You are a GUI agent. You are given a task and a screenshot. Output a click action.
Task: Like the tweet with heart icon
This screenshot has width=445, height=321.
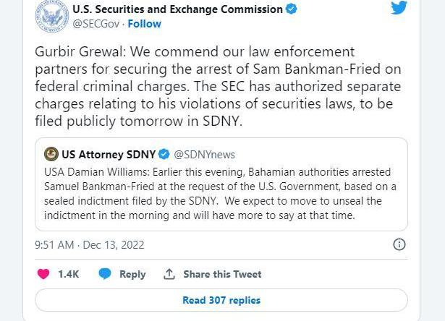point(43,274)
